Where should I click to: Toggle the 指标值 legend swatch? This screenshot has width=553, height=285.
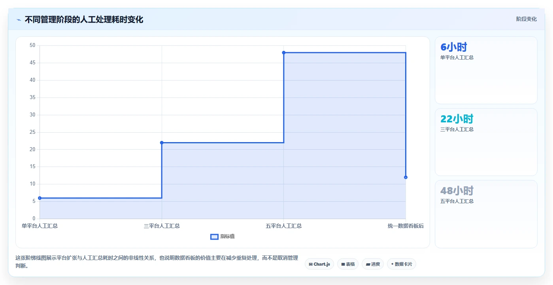coord(214,236)
